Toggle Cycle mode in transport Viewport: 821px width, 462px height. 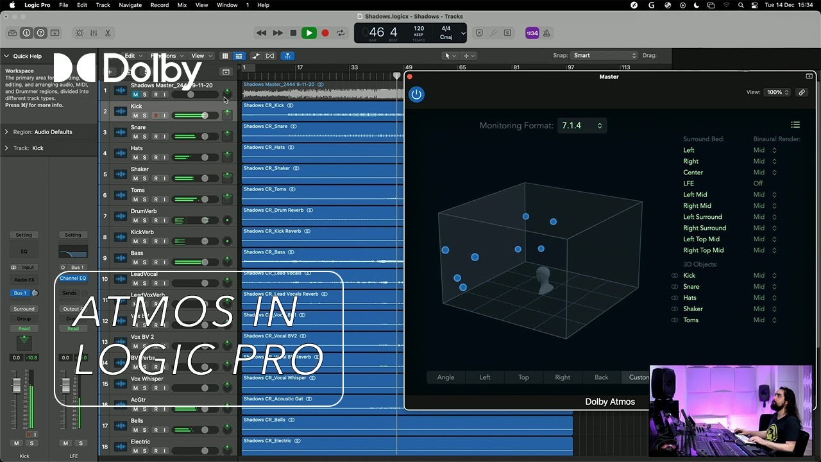coord(341,33)
